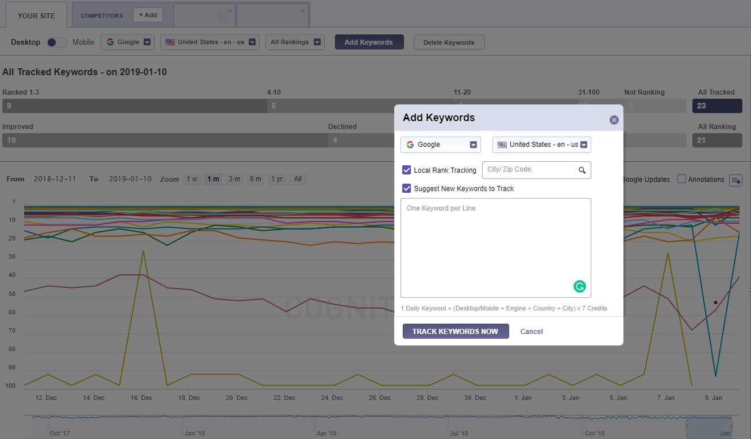Click the search magnifier in City/Zip field
Image resolution: width=751 pixels, height=439 pixels.
tap(581, 170)
